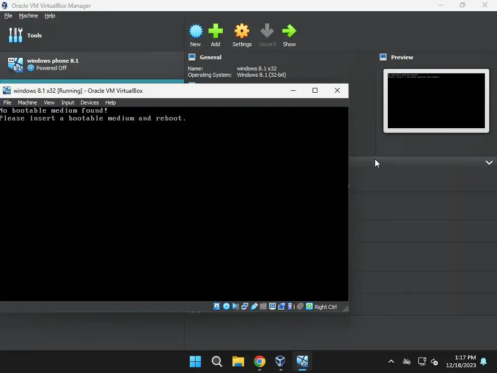Click Operating System value Windows 8.1 (32-bit)
Viewport: 497px width, 373px height.
pyautogui.click(x=262, y=75)
